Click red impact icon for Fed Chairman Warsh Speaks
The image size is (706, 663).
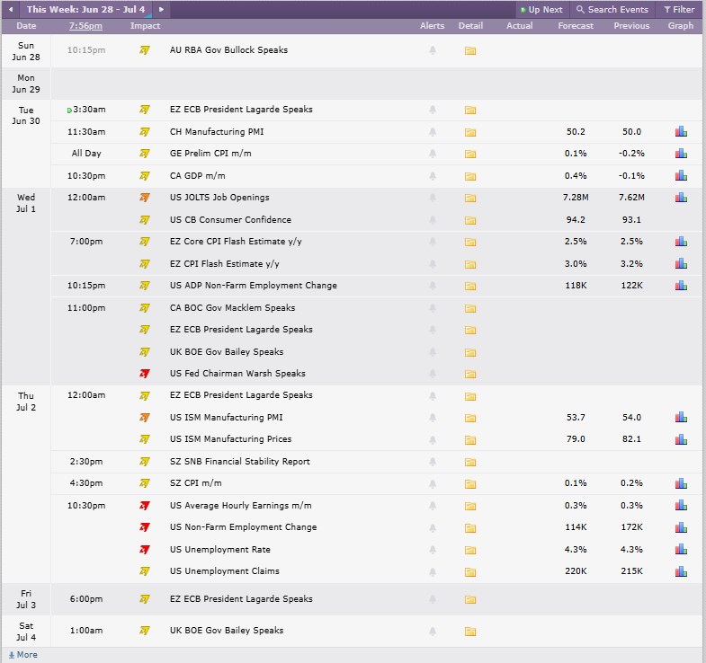coord(145,374)
